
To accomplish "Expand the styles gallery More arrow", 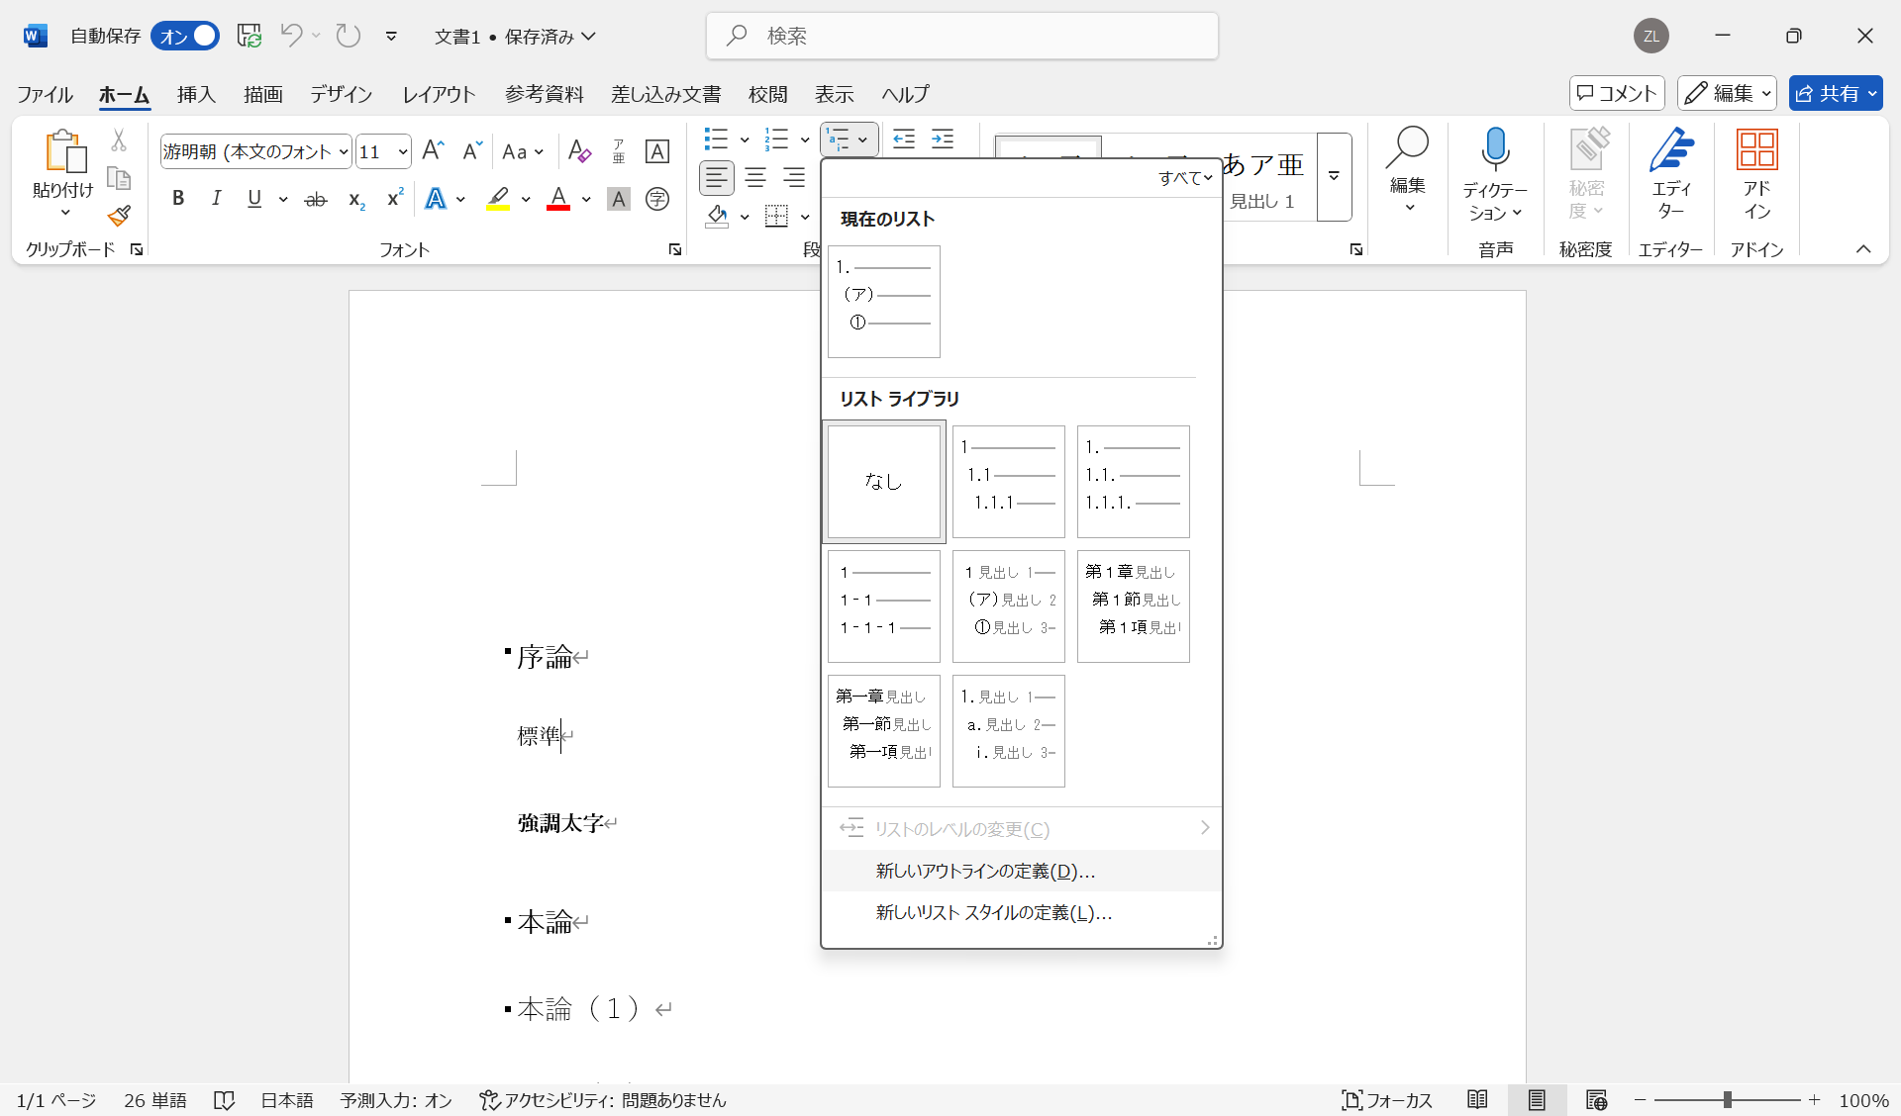I will (1334, 177).
